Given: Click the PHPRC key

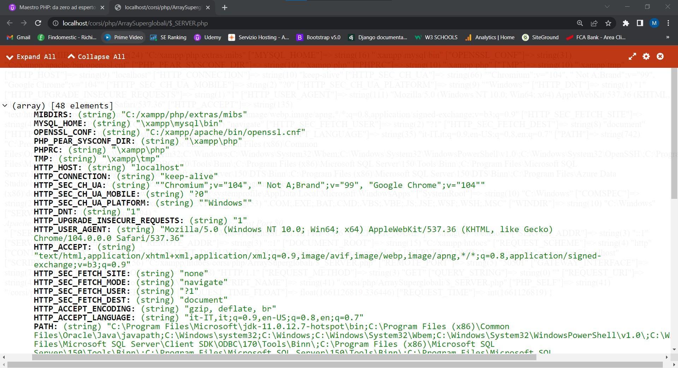Looking at the screenshot, I should tap(48, 150).
